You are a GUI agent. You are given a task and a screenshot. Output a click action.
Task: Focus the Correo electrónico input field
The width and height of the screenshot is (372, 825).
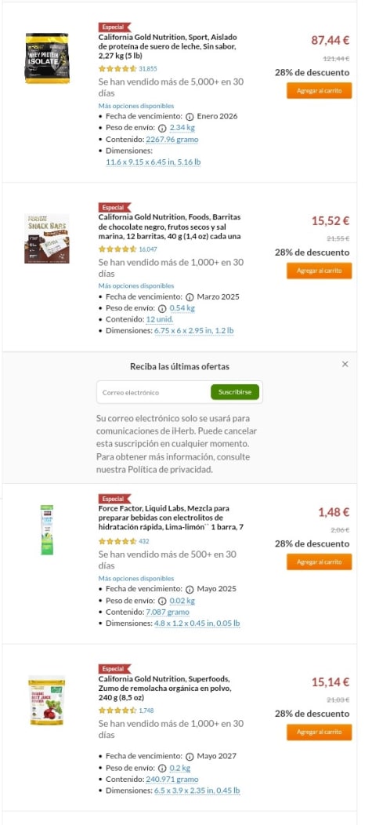pos(153,393)
